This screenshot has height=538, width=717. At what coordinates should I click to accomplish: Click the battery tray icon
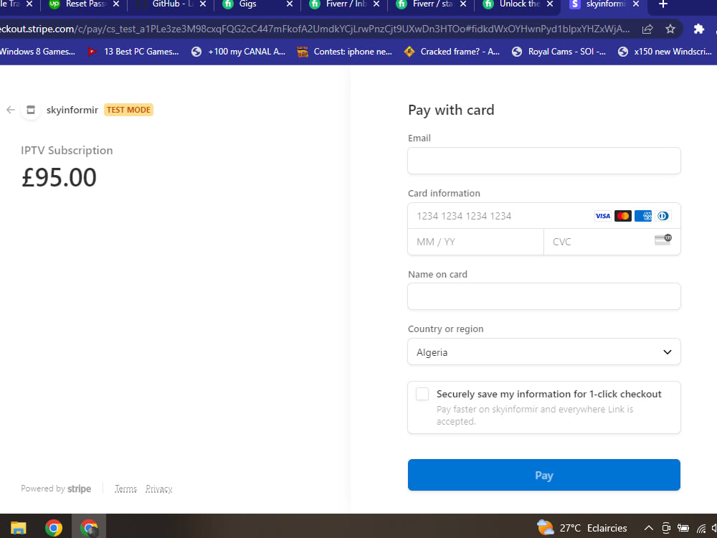[683, 528]
